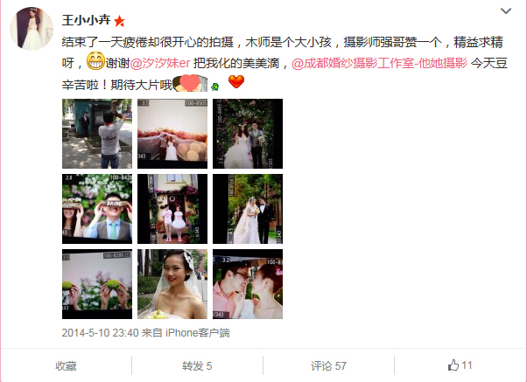Open @成都婚纱摄影工作室-他她摄影 mention link
The image size is (527, 382).
pos(379,63)
